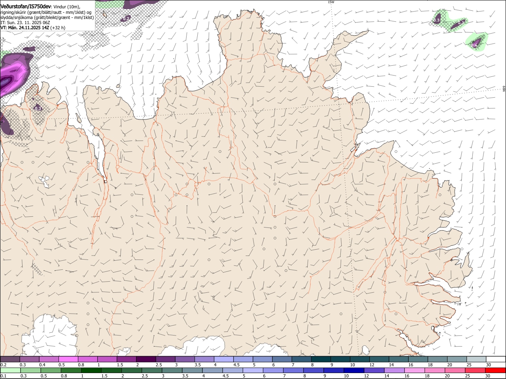Click the 0.2 value label on the top purple patch
This screenshot has height=379, width=506.
[x=126, y=18]
